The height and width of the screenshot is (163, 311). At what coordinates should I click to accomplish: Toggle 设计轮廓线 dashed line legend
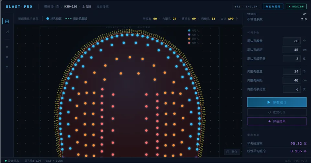click(76, 19)
